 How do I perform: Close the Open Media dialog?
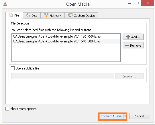[147, 3]
